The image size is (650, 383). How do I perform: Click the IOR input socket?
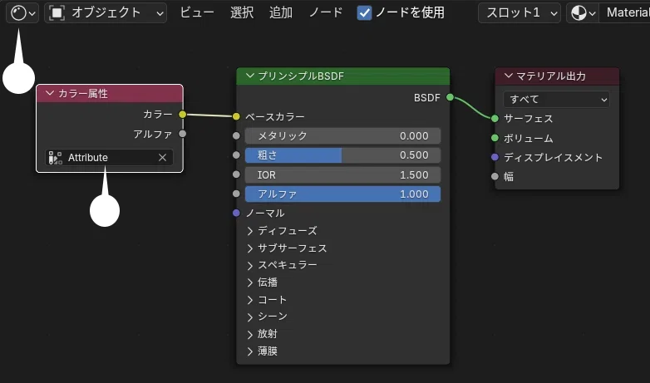coord(236,174)
